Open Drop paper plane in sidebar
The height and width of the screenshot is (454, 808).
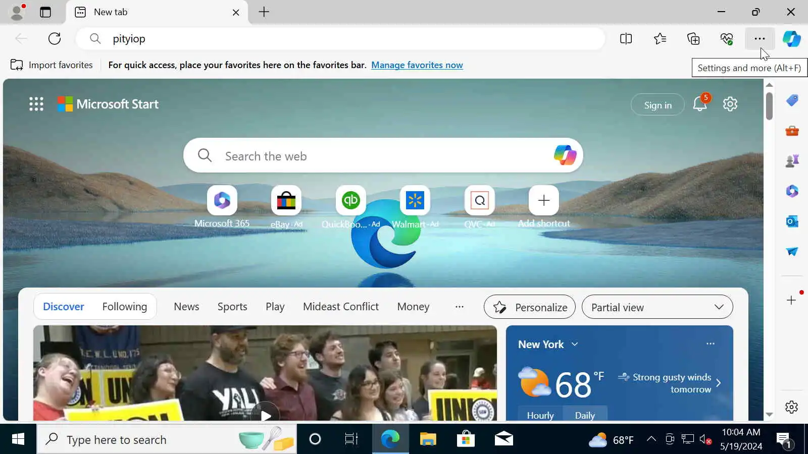(792, 252)
